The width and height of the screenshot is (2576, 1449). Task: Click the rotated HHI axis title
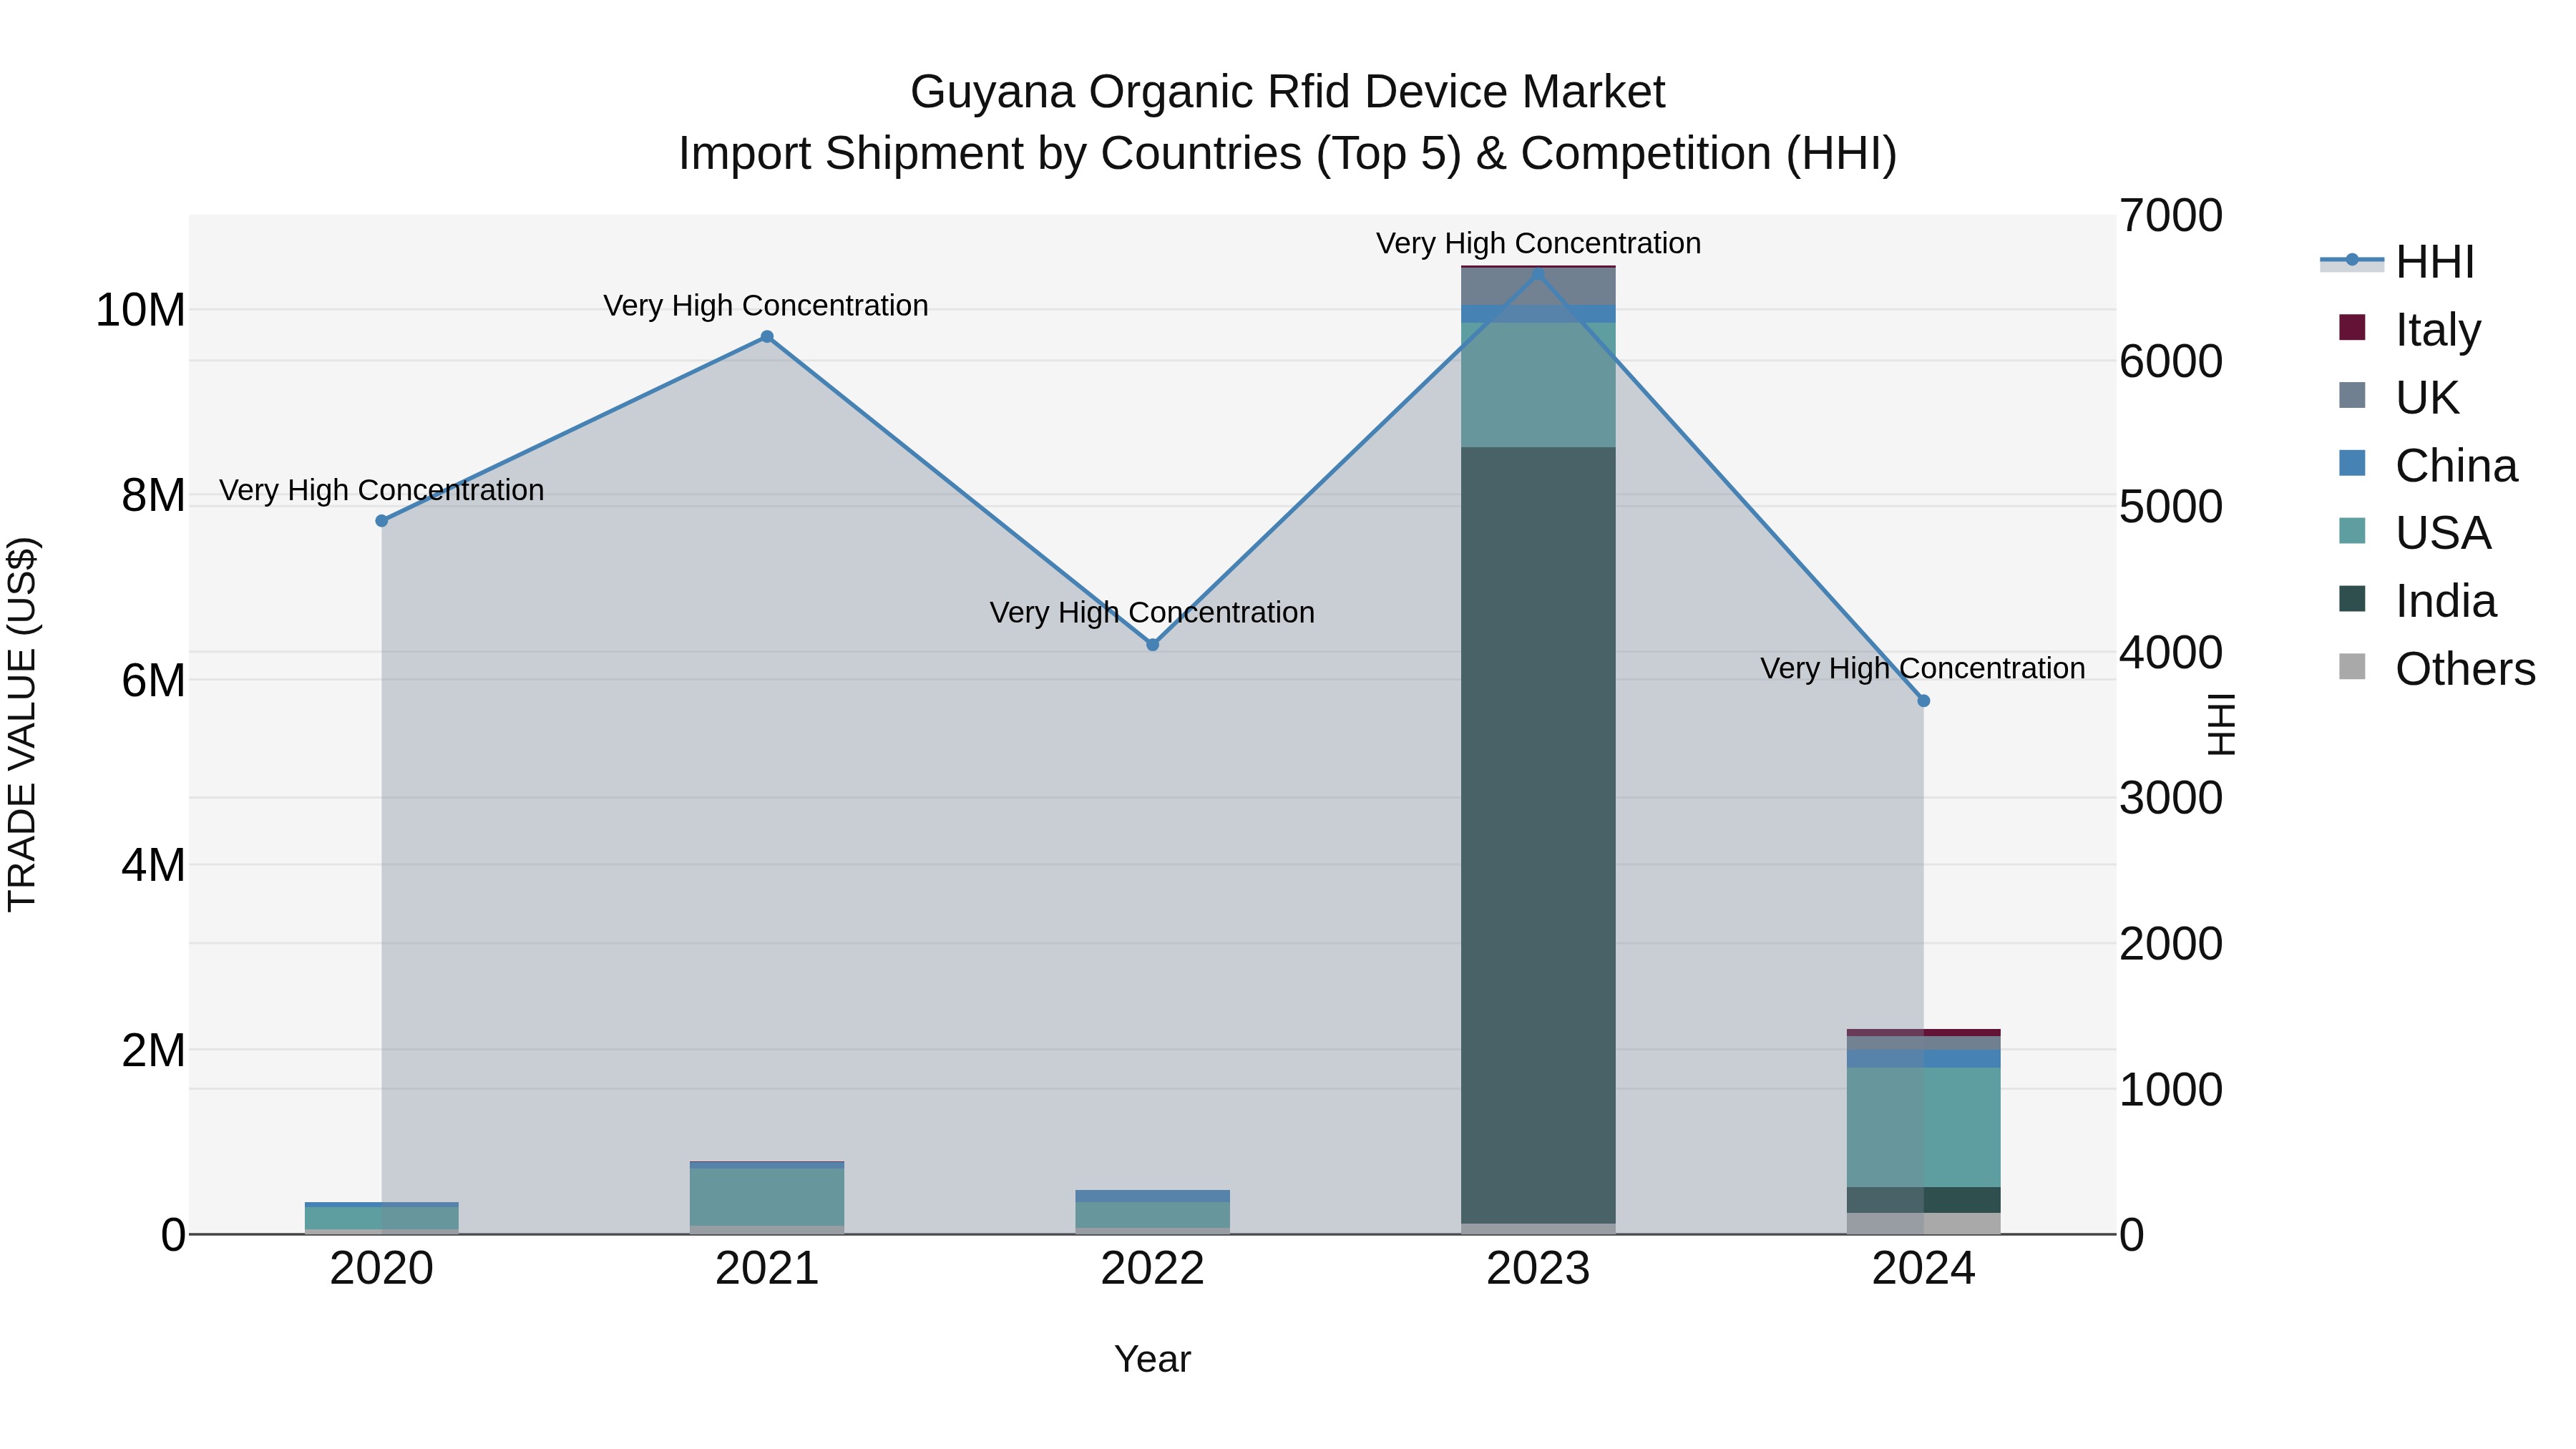click(2220, 724)
